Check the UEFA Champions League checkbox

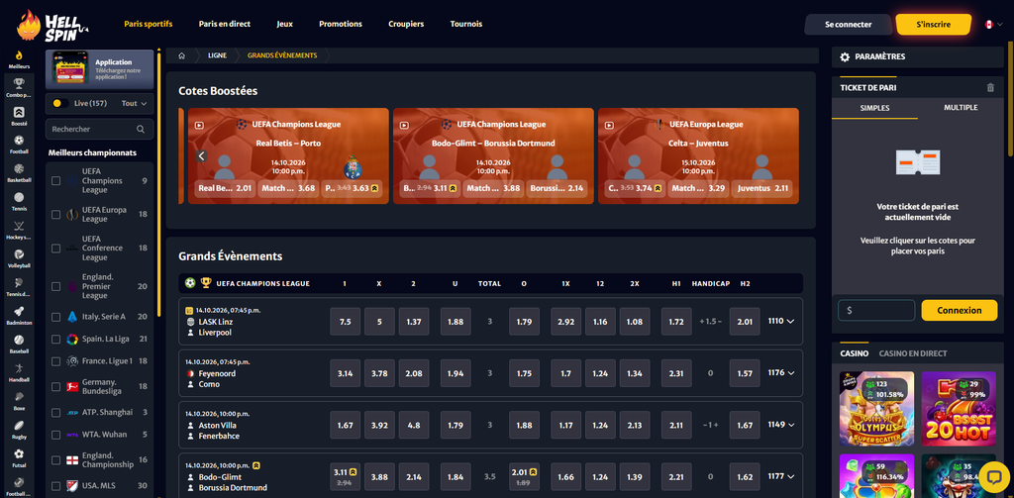coord(56,181)
